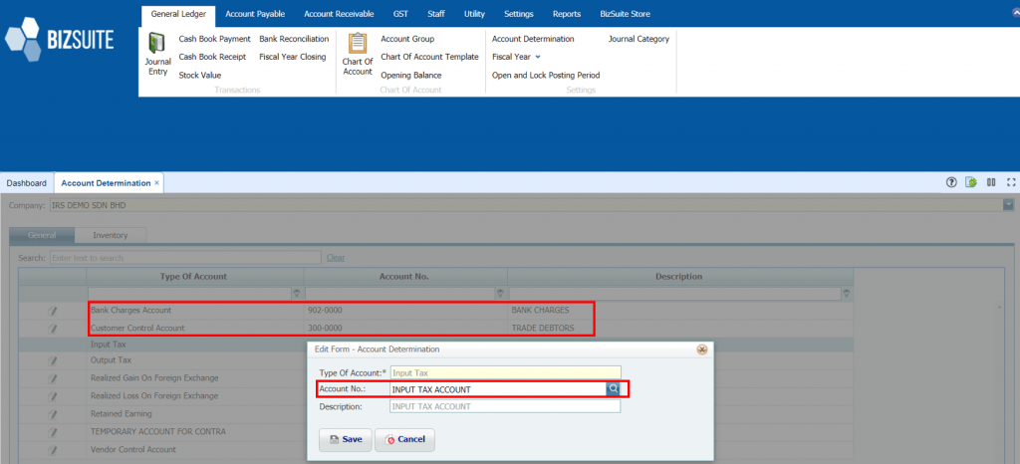Edit Realized Gain On Foreign Exchange pencil
This screenshot has width=1020, height=464.
click(53, 378)
